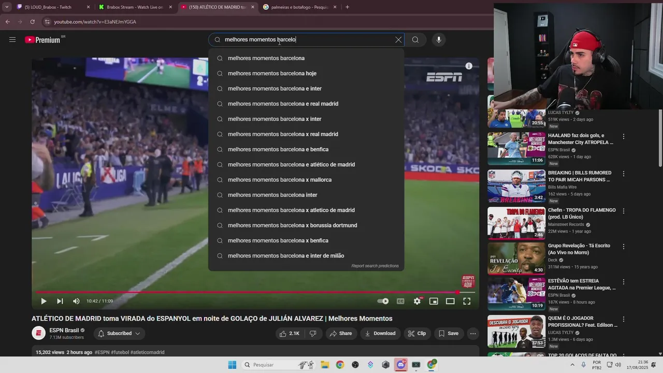Toggle subtitles closed captions
This screenshot has height=373, width=663.
click(x=400, y=301)
